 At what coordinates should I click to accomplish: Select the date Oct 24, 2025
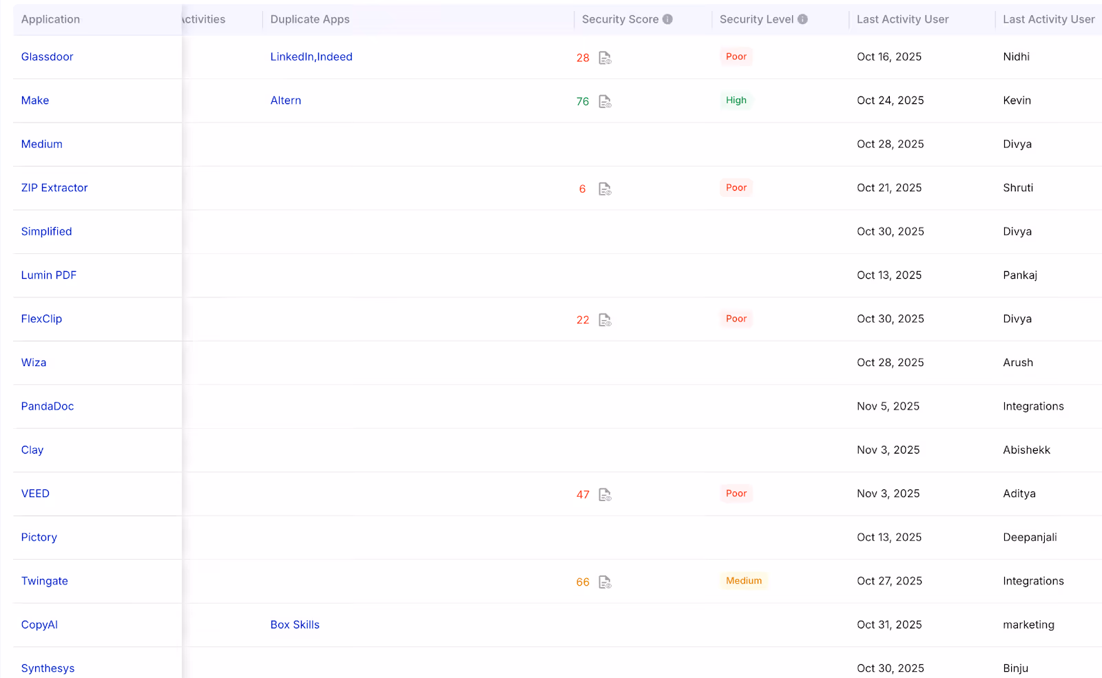891,100
